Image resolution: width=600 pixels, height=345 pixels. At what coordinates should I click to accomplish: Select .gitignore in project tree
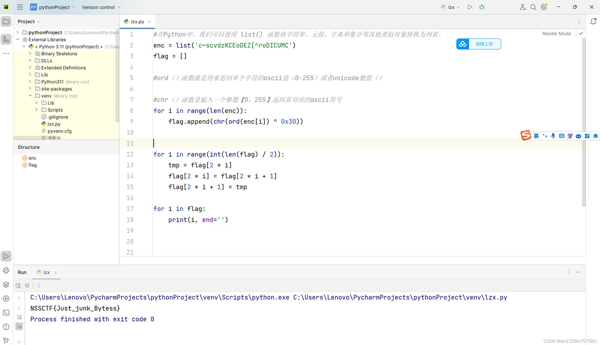(54, 117)
